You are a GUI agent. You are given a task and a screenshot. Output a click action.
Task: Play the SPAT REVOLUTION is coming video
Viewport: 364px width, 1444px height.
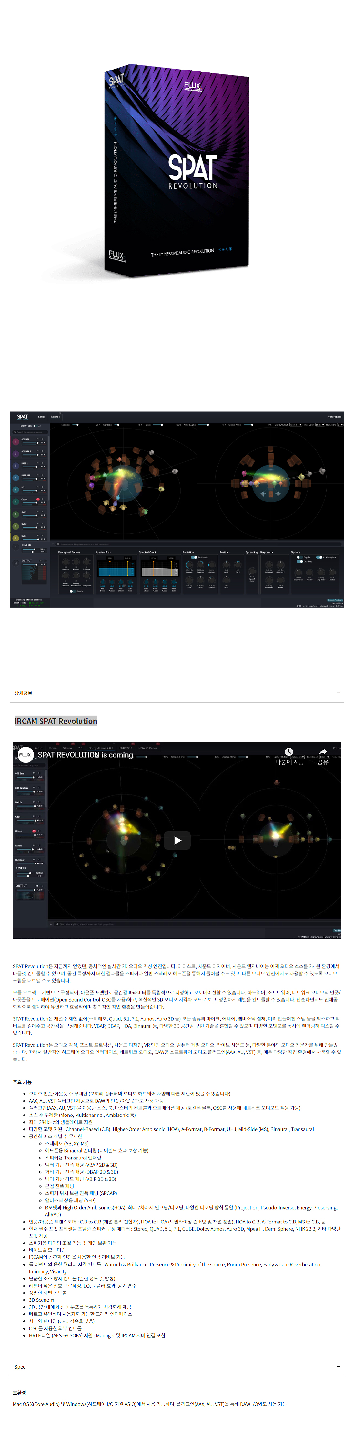coord(177,840)
